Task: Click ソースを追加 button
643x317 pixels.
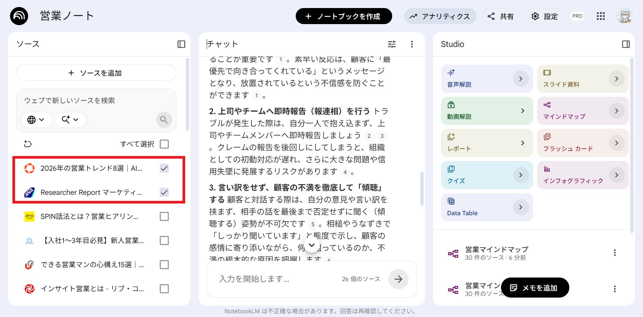Action: (x=96, y=73)
